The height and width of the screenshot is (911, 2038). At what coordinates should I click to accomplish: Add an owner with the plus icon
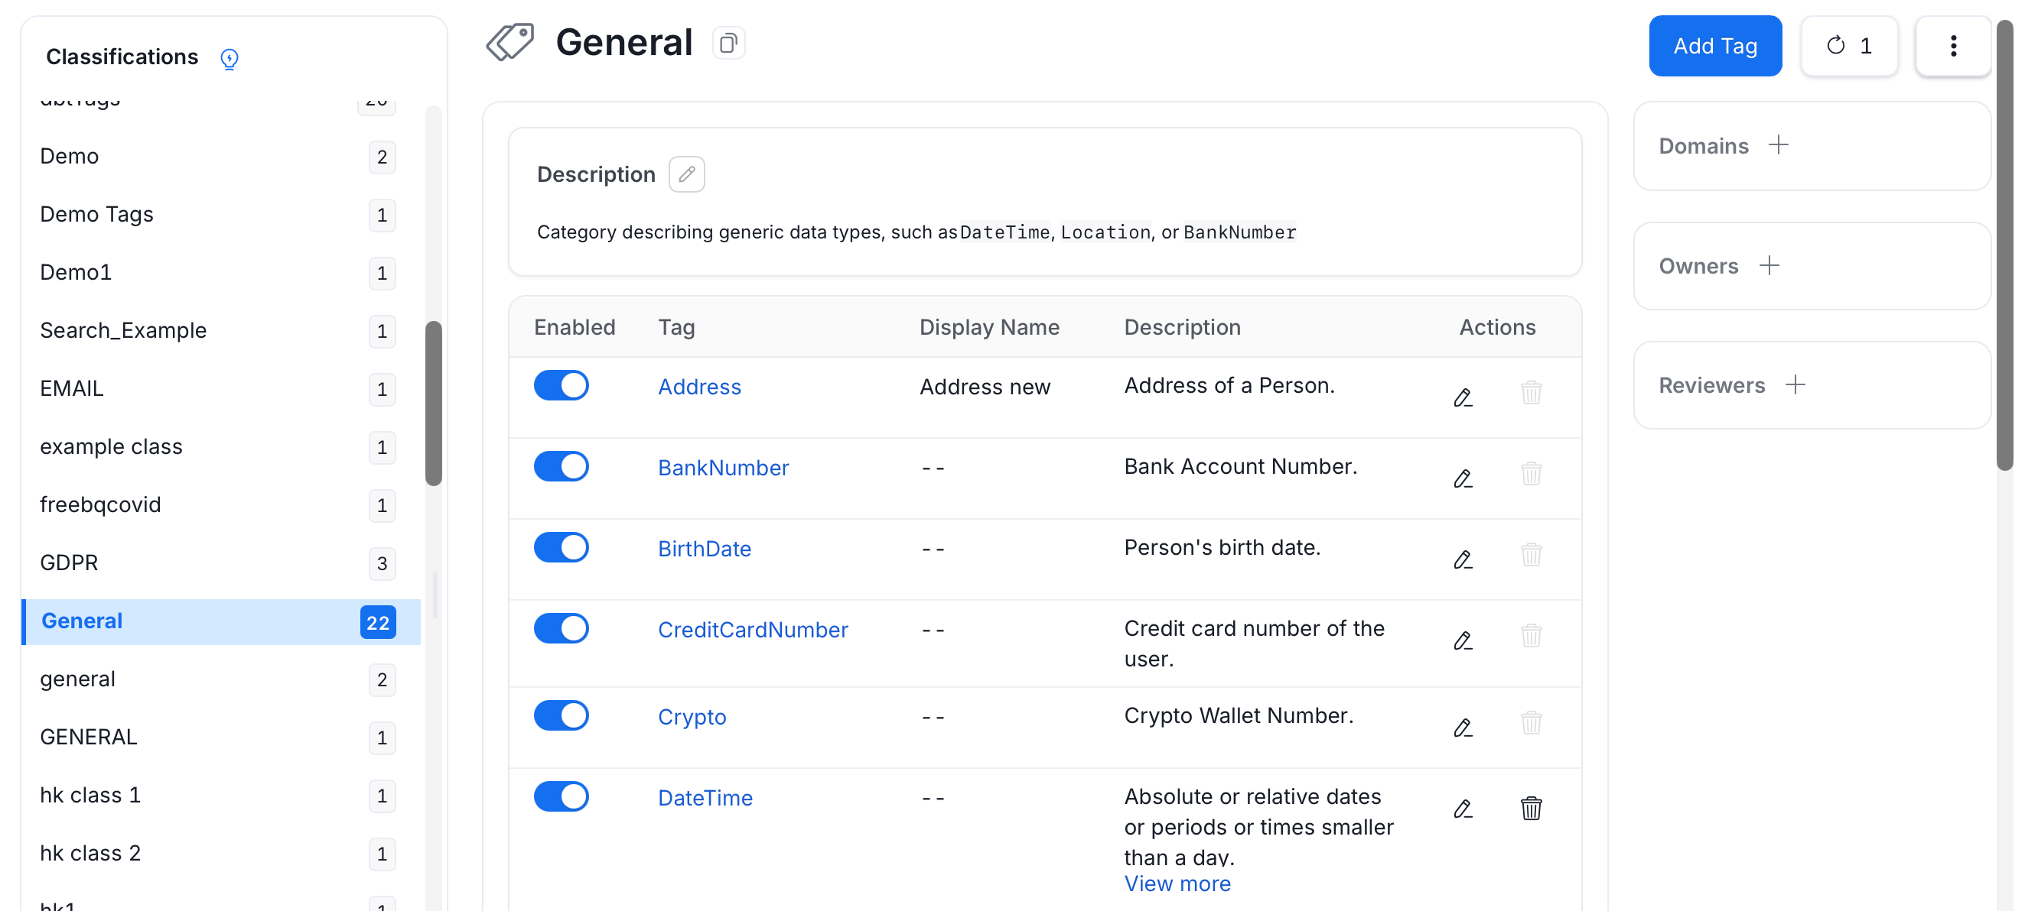1769,265
